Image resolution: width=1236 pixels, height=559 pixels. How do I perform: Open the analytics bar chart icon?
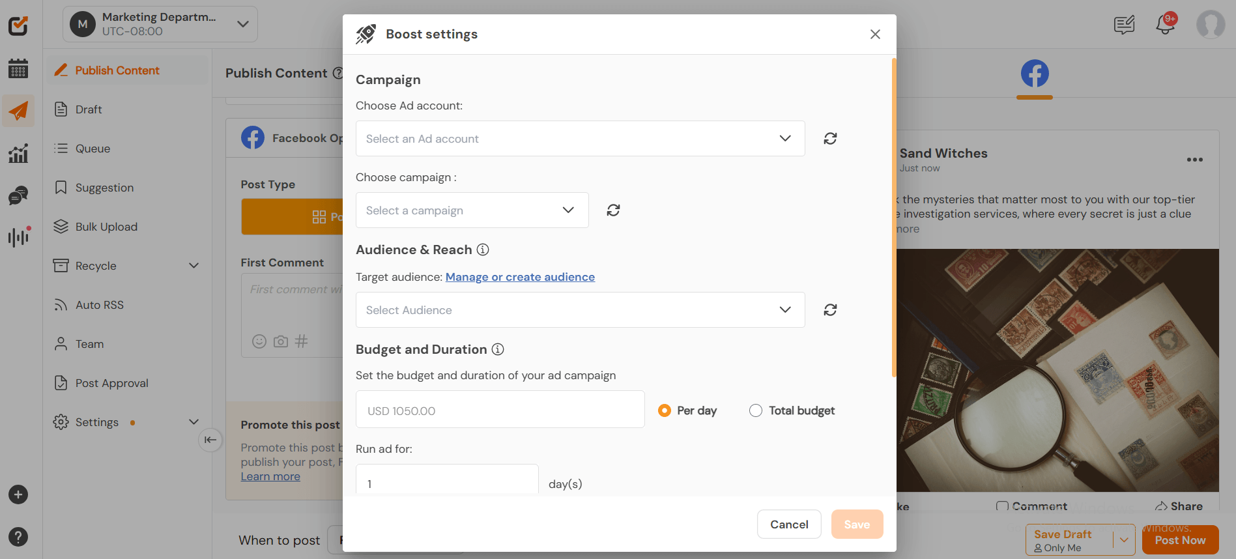[18, 153]
